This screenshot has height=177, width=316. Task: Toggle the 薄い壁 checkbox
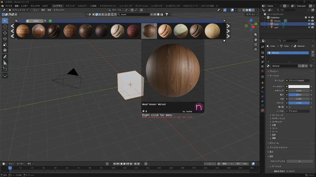tap(289, 107)
